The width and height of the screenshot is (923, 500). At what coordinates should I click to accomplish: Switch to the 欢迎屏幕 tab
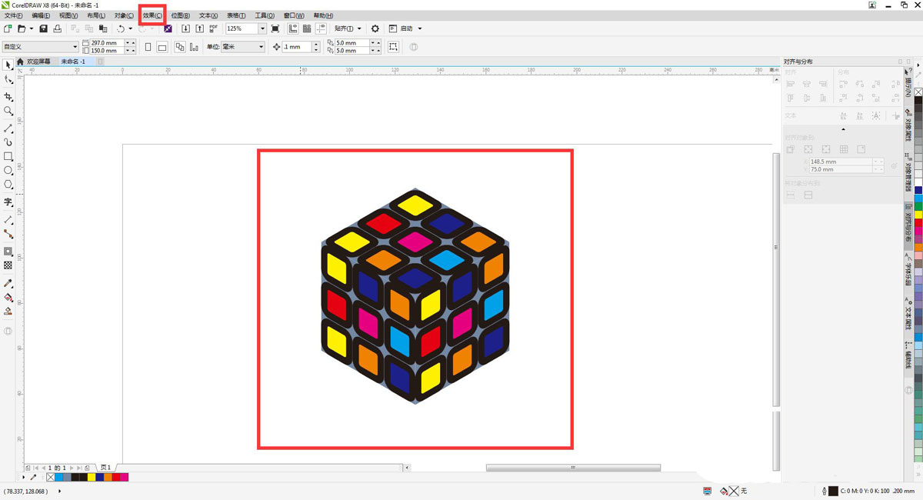pyautogui.click(x=38, y=62)
